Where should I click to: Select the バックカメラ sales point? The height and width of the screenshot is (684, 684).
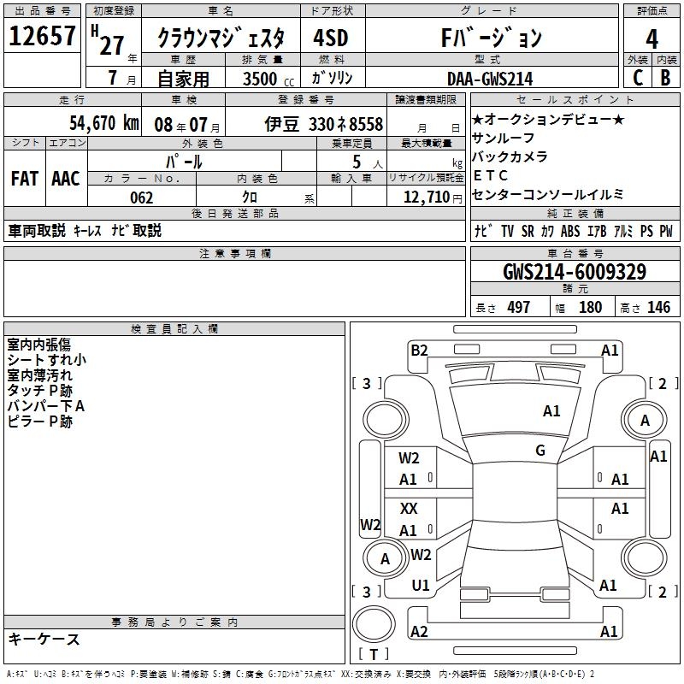pyautogui.click(x=510, y=156)
